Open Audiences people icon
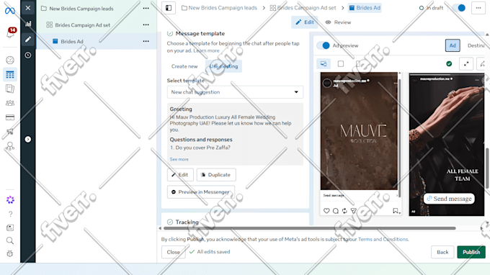This screenshot has height=275, width=490. (x=10, y=103)
